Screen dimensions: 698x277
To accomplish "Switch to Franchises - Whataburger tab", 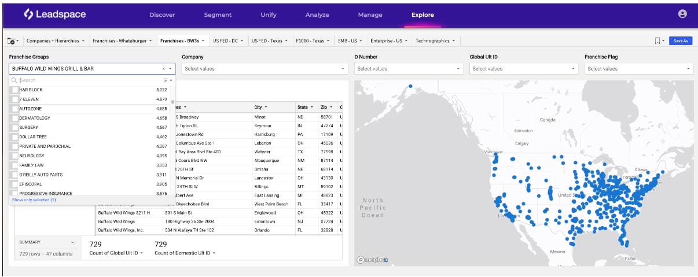I will point(123,41).
